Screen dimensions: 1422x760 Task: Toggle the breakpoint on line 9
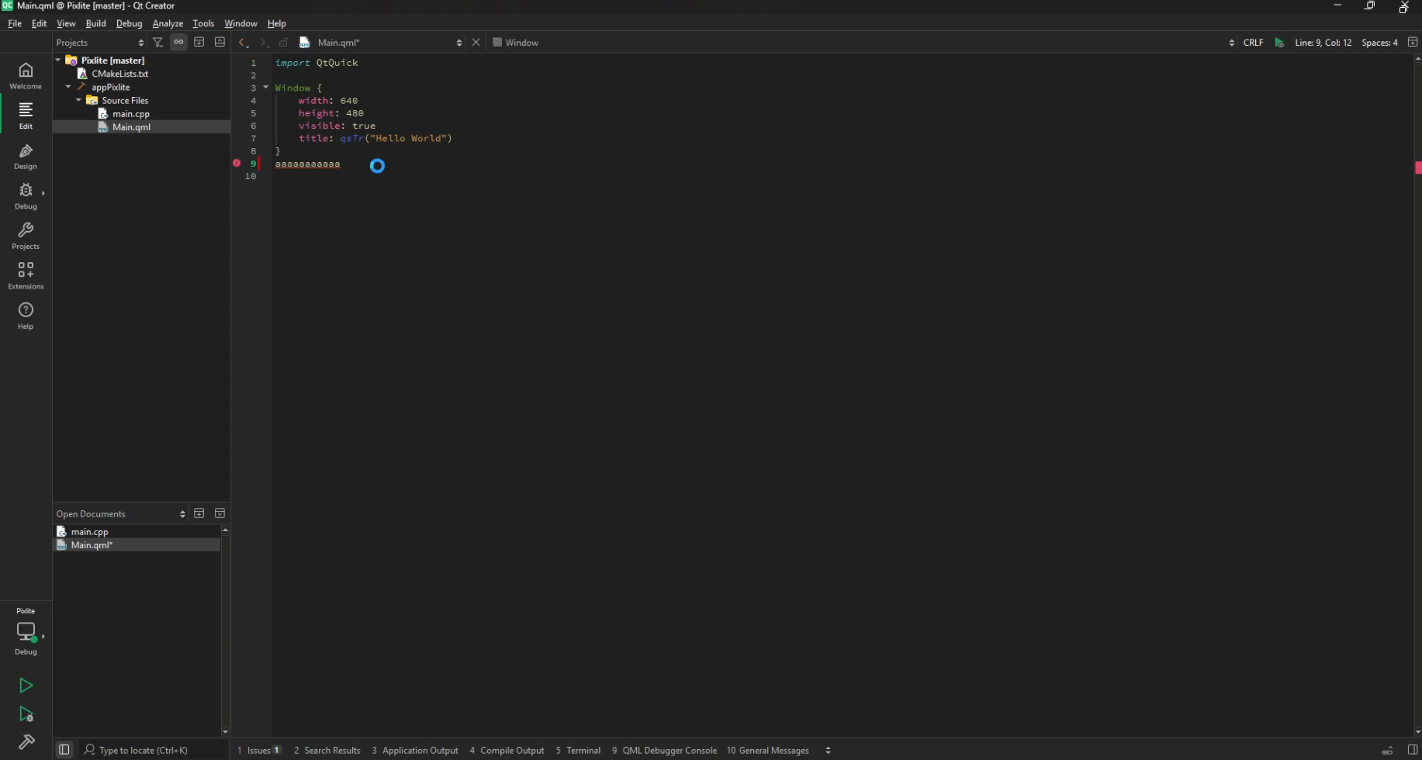pos(237,164)
